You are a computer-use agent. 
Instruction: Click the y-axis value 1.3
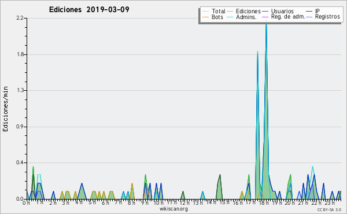tap(20, 90)
